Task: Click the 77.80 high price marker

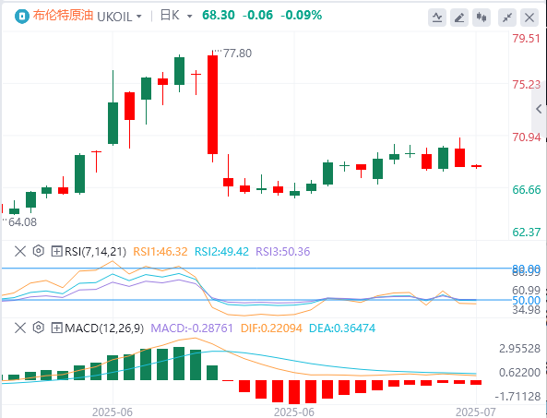Action: [x=237, y=54]
